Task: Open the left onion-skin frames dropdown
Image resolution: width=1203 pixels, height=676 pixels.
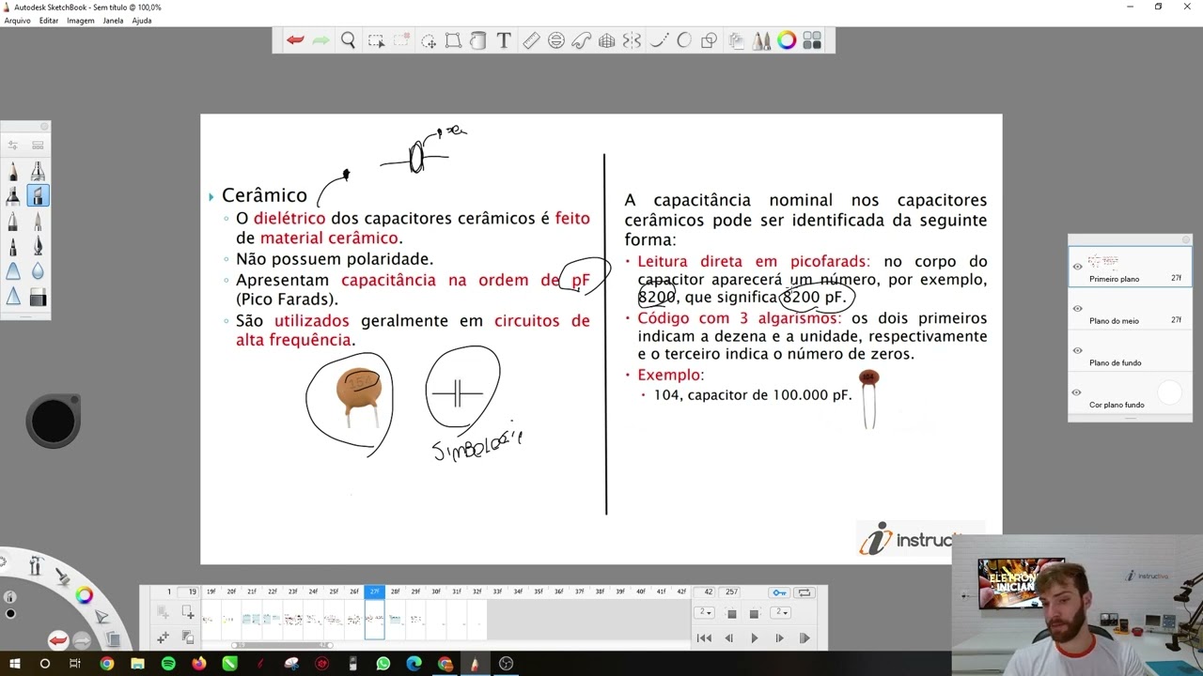Action: pyautogui.click(x=704, y=612)
